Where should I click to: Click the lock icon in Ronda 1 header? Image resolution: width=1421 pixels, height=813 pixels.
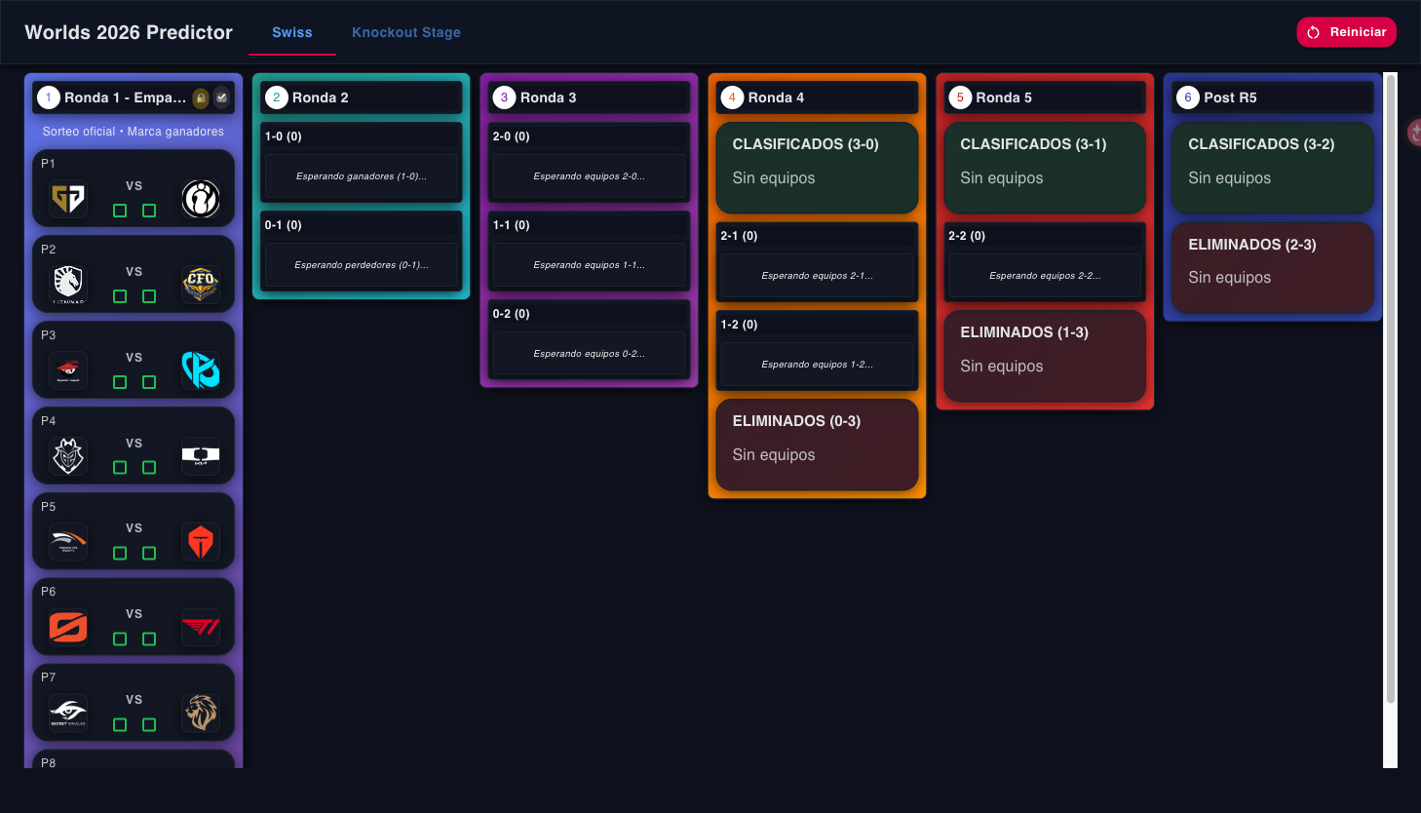point(201,97)
